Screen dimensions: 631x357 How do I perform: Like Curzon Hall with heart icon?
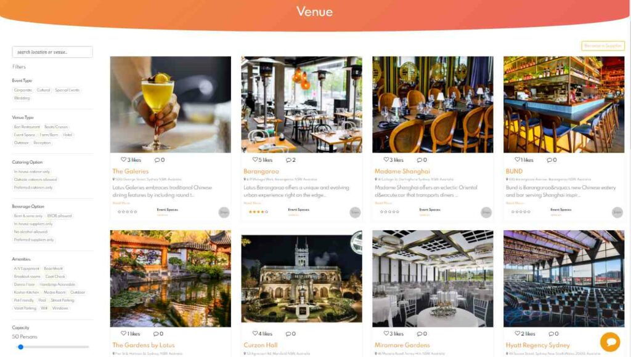click(x=254, y=333)
